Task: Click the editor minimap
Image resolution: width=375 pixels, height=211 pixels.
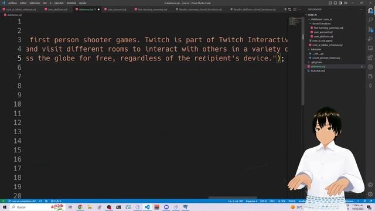Action: [x=295, y=22]
